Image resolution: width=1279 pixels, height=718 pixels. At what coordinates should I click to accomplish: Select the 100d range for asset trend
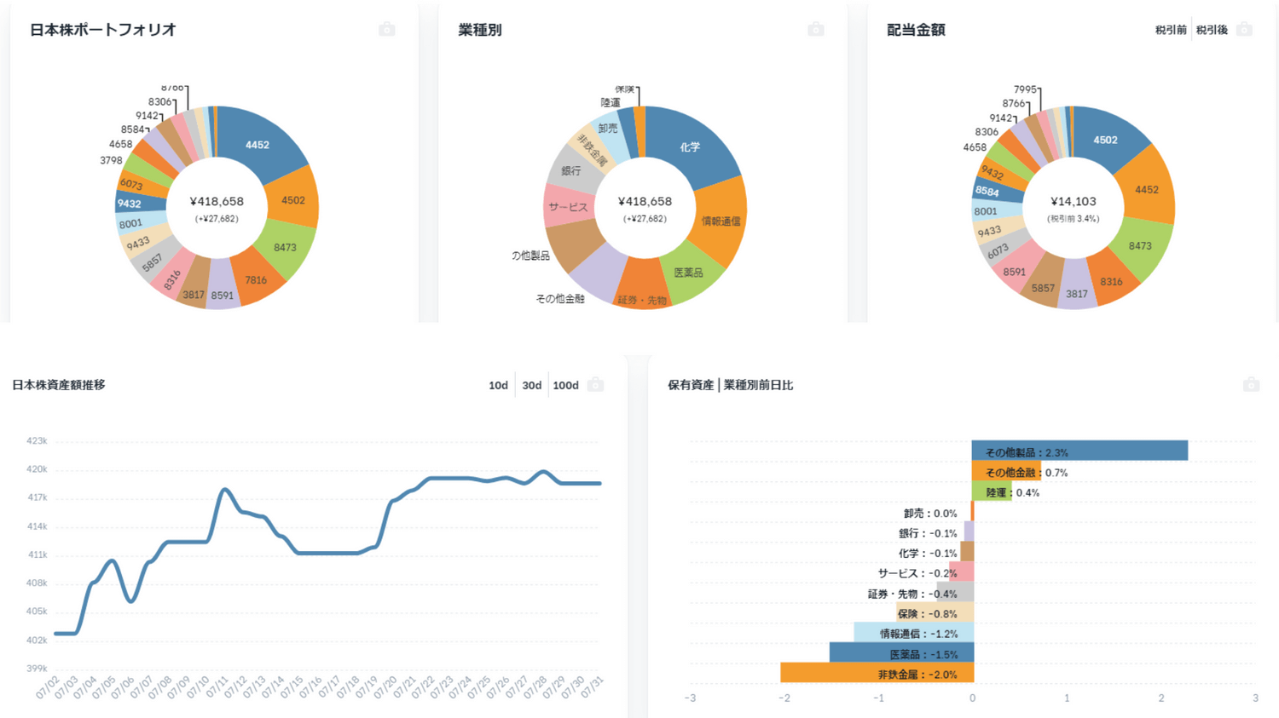coord(565,385)
